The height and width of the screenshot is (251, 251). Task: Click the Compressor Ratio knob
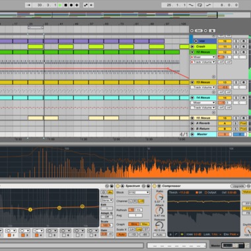(x=159, y=197)
